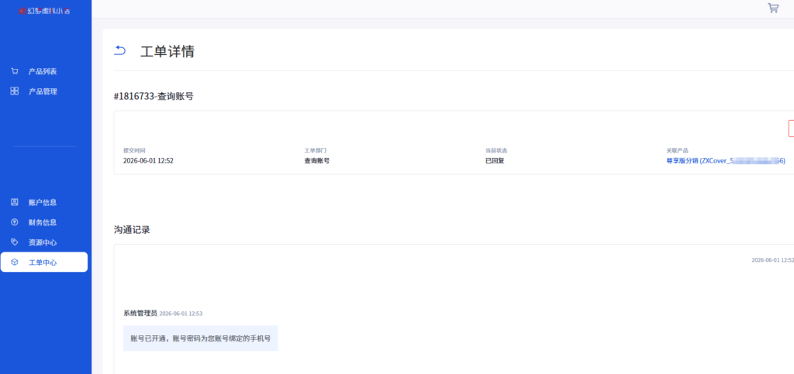Click the 工单部门 label
The width and height of the screenshot is (794, 374).
(315, 151)
